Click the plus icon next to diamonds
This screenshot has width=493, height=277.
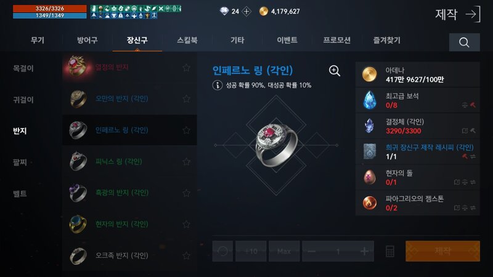246,12
